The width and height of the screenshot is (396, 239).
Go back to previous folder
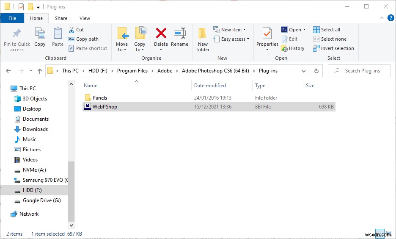click(8, 71)
